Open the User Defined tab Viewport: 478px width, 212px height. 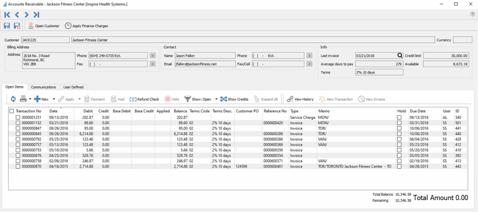click(74, 87)
